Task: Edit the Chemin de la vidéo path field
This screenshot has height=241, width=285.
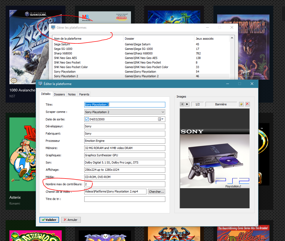Action: pos(115,192)
